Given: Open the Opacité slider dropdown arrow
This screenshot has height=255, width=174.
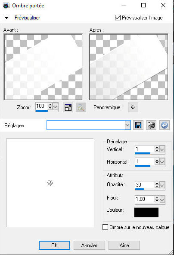Looking at the screenshot, I should pyautogui.click(x=162, y=185).
